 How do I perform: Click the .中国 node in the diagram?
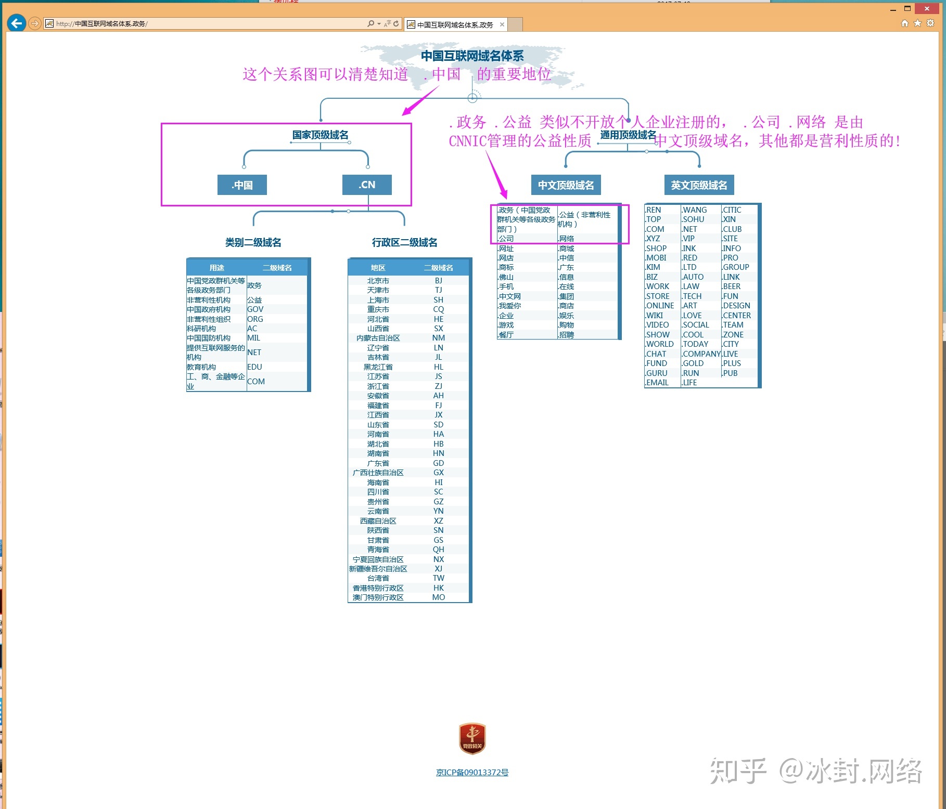[x=241, y=185]
